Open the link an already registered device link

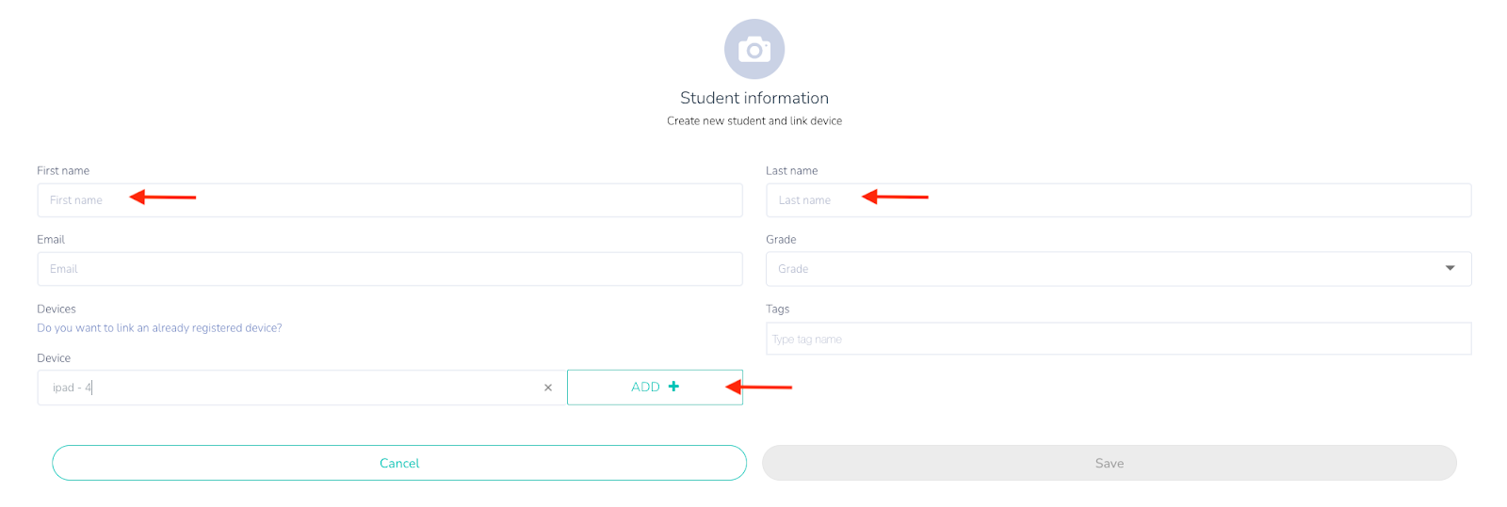[x=159, y=328]
